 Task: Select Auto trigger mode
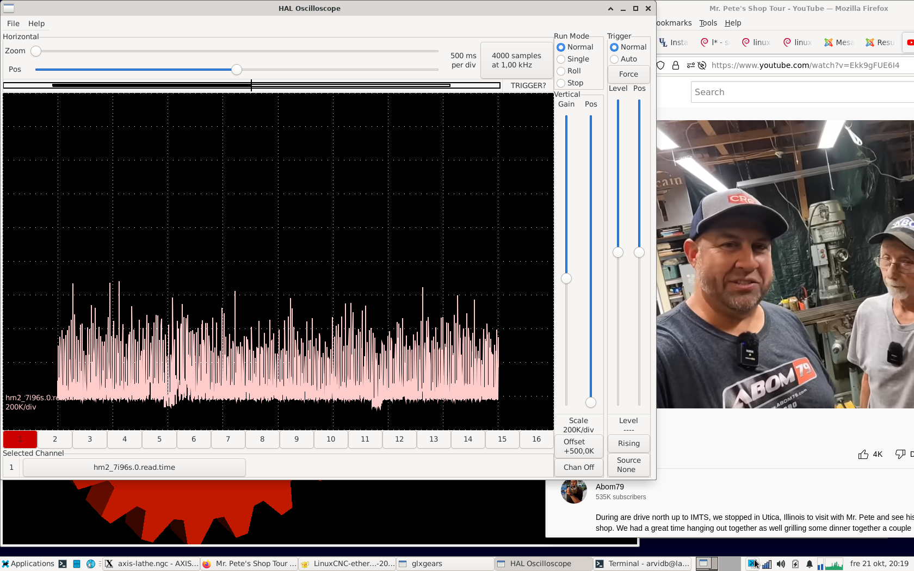click(623, 59)
